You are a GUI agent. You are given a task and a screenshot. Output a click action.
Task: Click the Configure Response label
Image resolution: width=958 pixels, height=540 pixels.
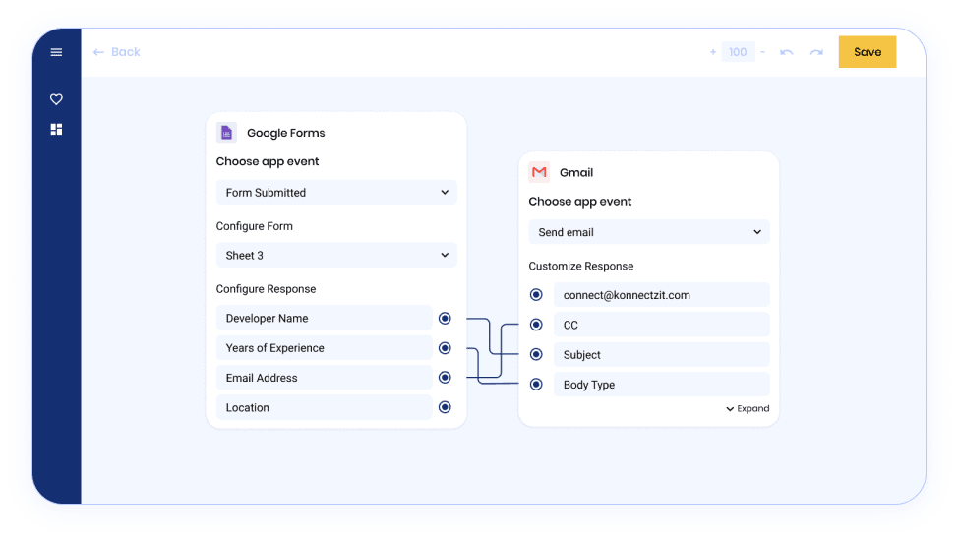pos(266,289)
